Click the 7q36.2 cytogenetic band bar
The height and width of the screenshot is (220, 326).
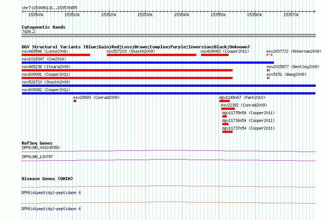coord(168,36)
